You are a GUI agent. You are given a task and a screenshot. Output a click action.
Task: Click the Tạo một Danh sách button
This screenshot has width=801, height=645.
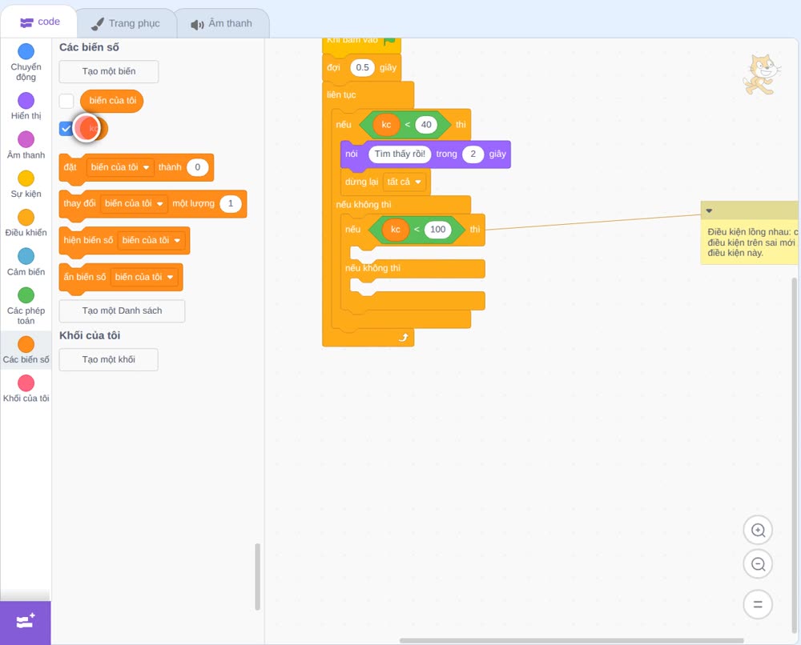click(122, 310)
